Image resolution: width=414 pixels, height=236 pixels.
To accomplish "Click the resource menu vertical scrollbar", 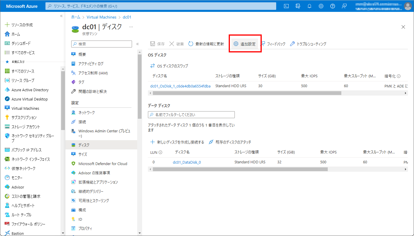I will click(140, 86).
